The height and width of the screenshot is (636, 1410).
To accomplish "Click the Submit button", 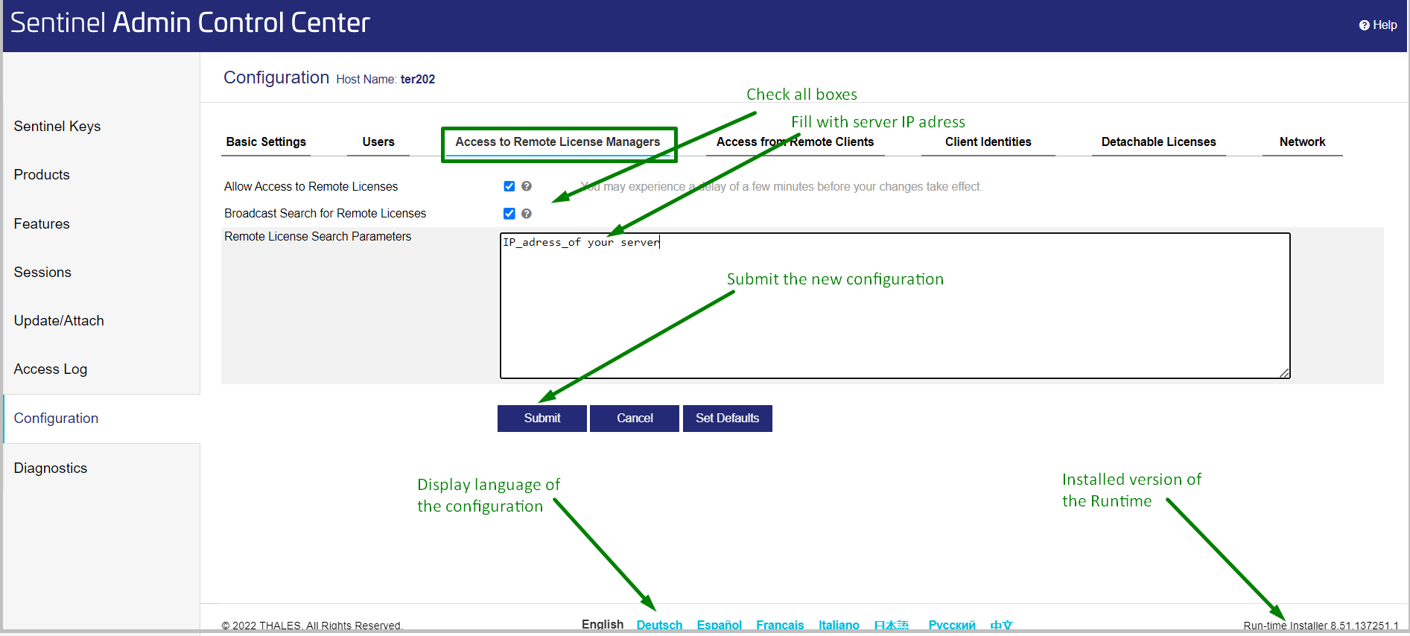I will [x=542, y=419].
